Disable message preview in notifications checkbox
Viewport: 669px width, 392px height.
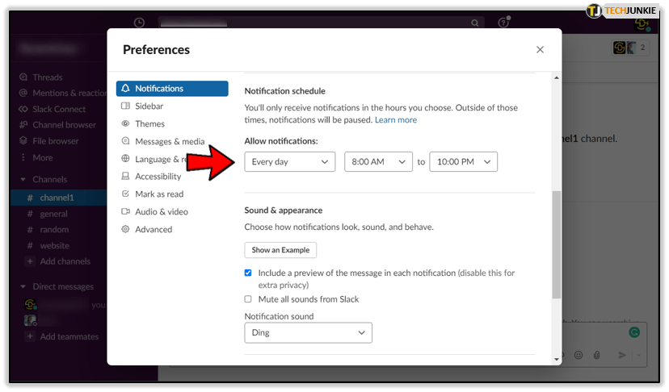[x=248, y=273]
